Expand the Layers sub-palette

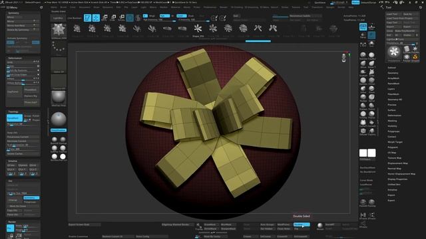click(391, 89)
